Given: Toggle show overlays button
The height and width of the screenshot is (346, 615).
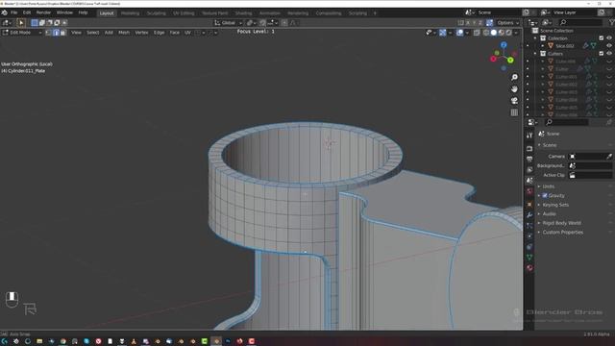Looking at the screenshot, I should click(x=459, y=33).
